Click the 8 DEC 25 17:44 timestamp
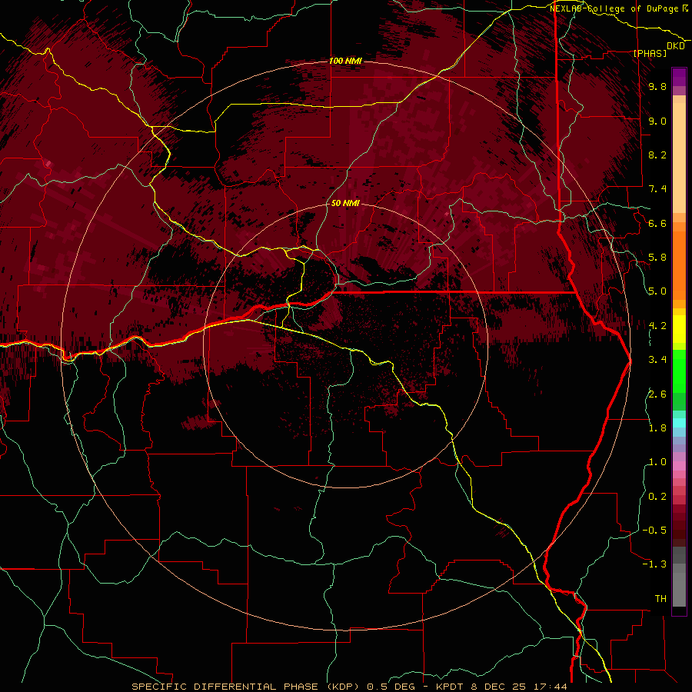This screenshot has width=692, height=692. pyautogui.click(x=519, y=687)
